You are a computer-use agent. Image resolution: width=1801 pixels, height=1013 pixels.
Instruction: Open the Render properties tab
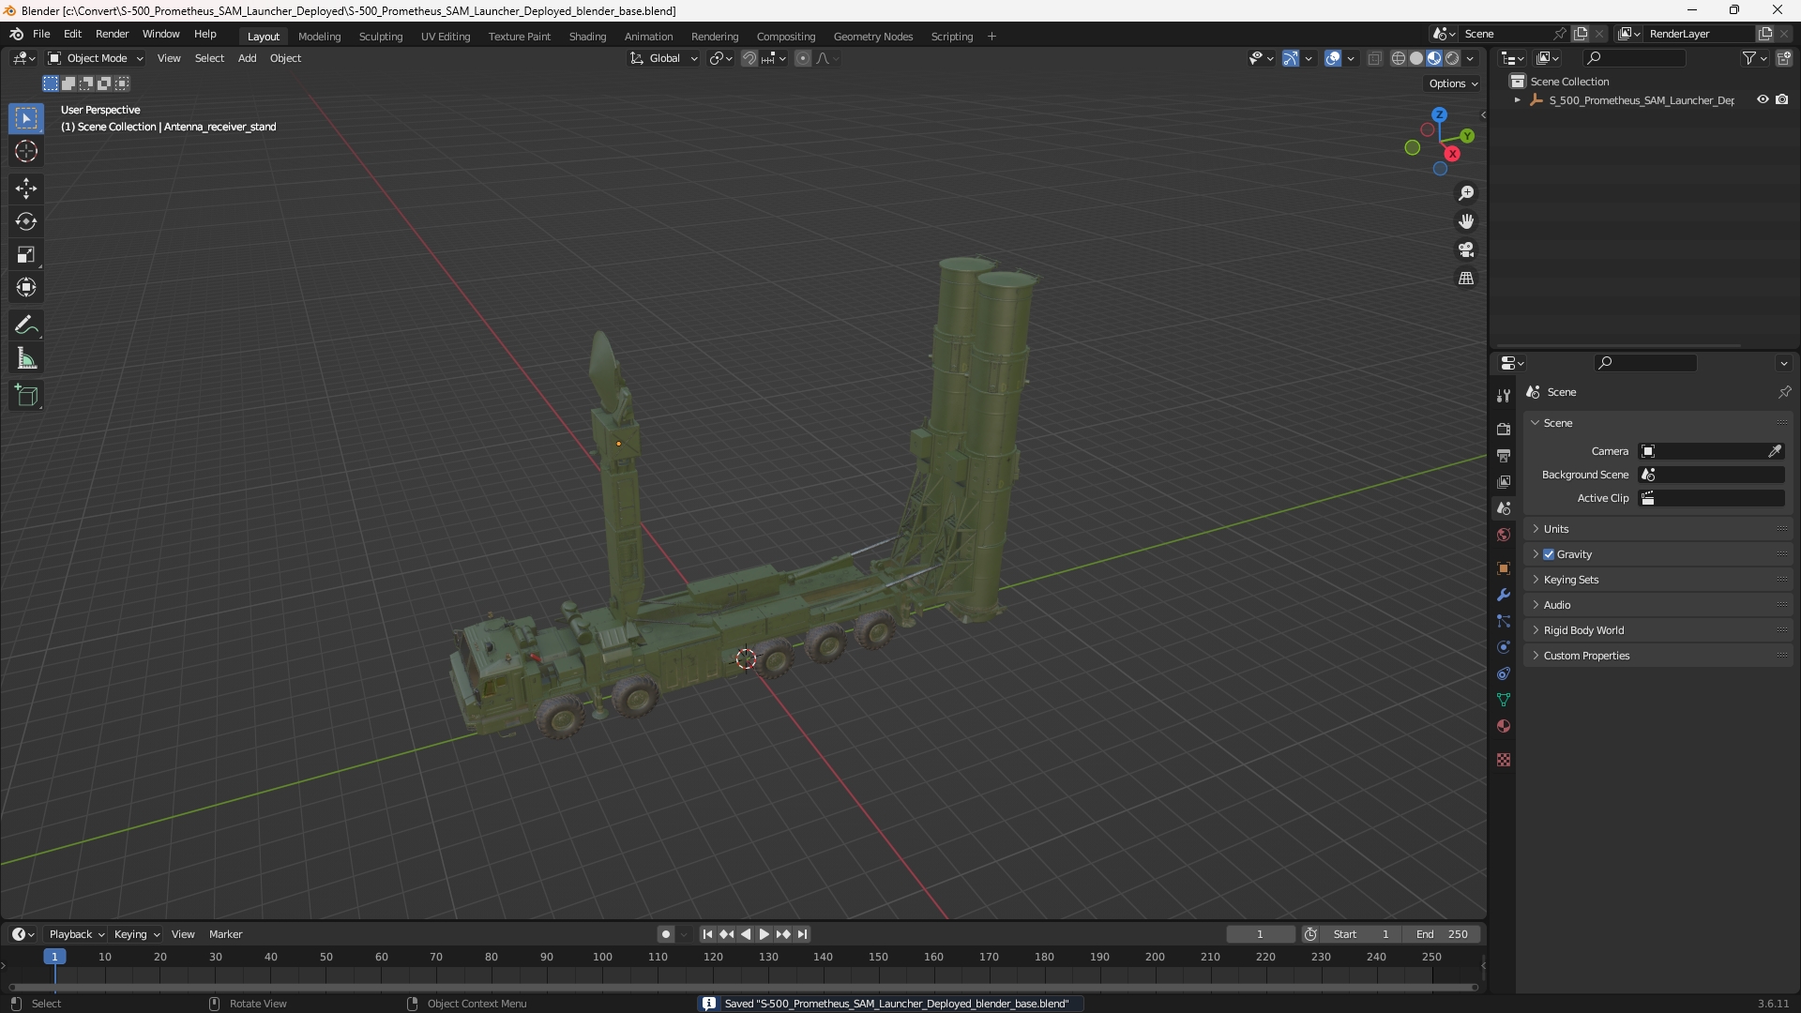1504,429
